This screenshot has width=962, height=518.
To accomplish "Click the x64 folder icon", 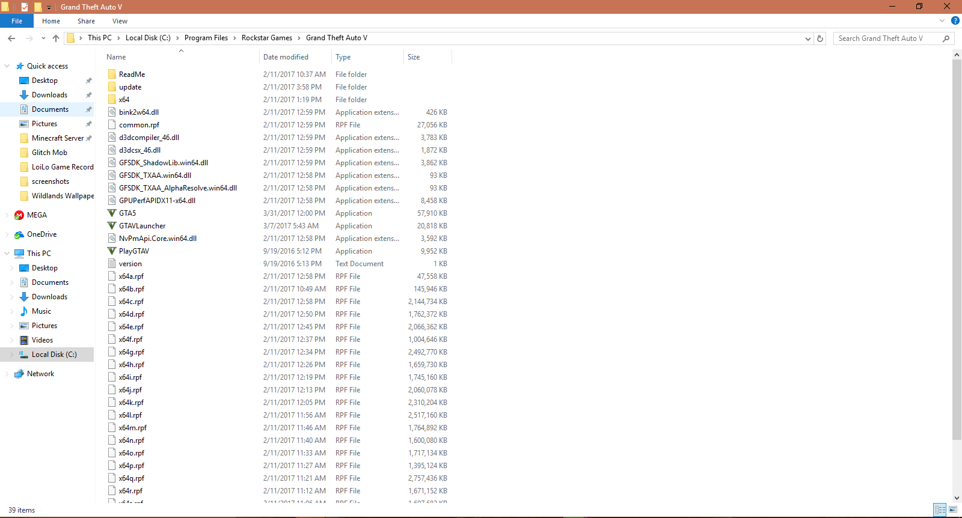I will point(112,100).
